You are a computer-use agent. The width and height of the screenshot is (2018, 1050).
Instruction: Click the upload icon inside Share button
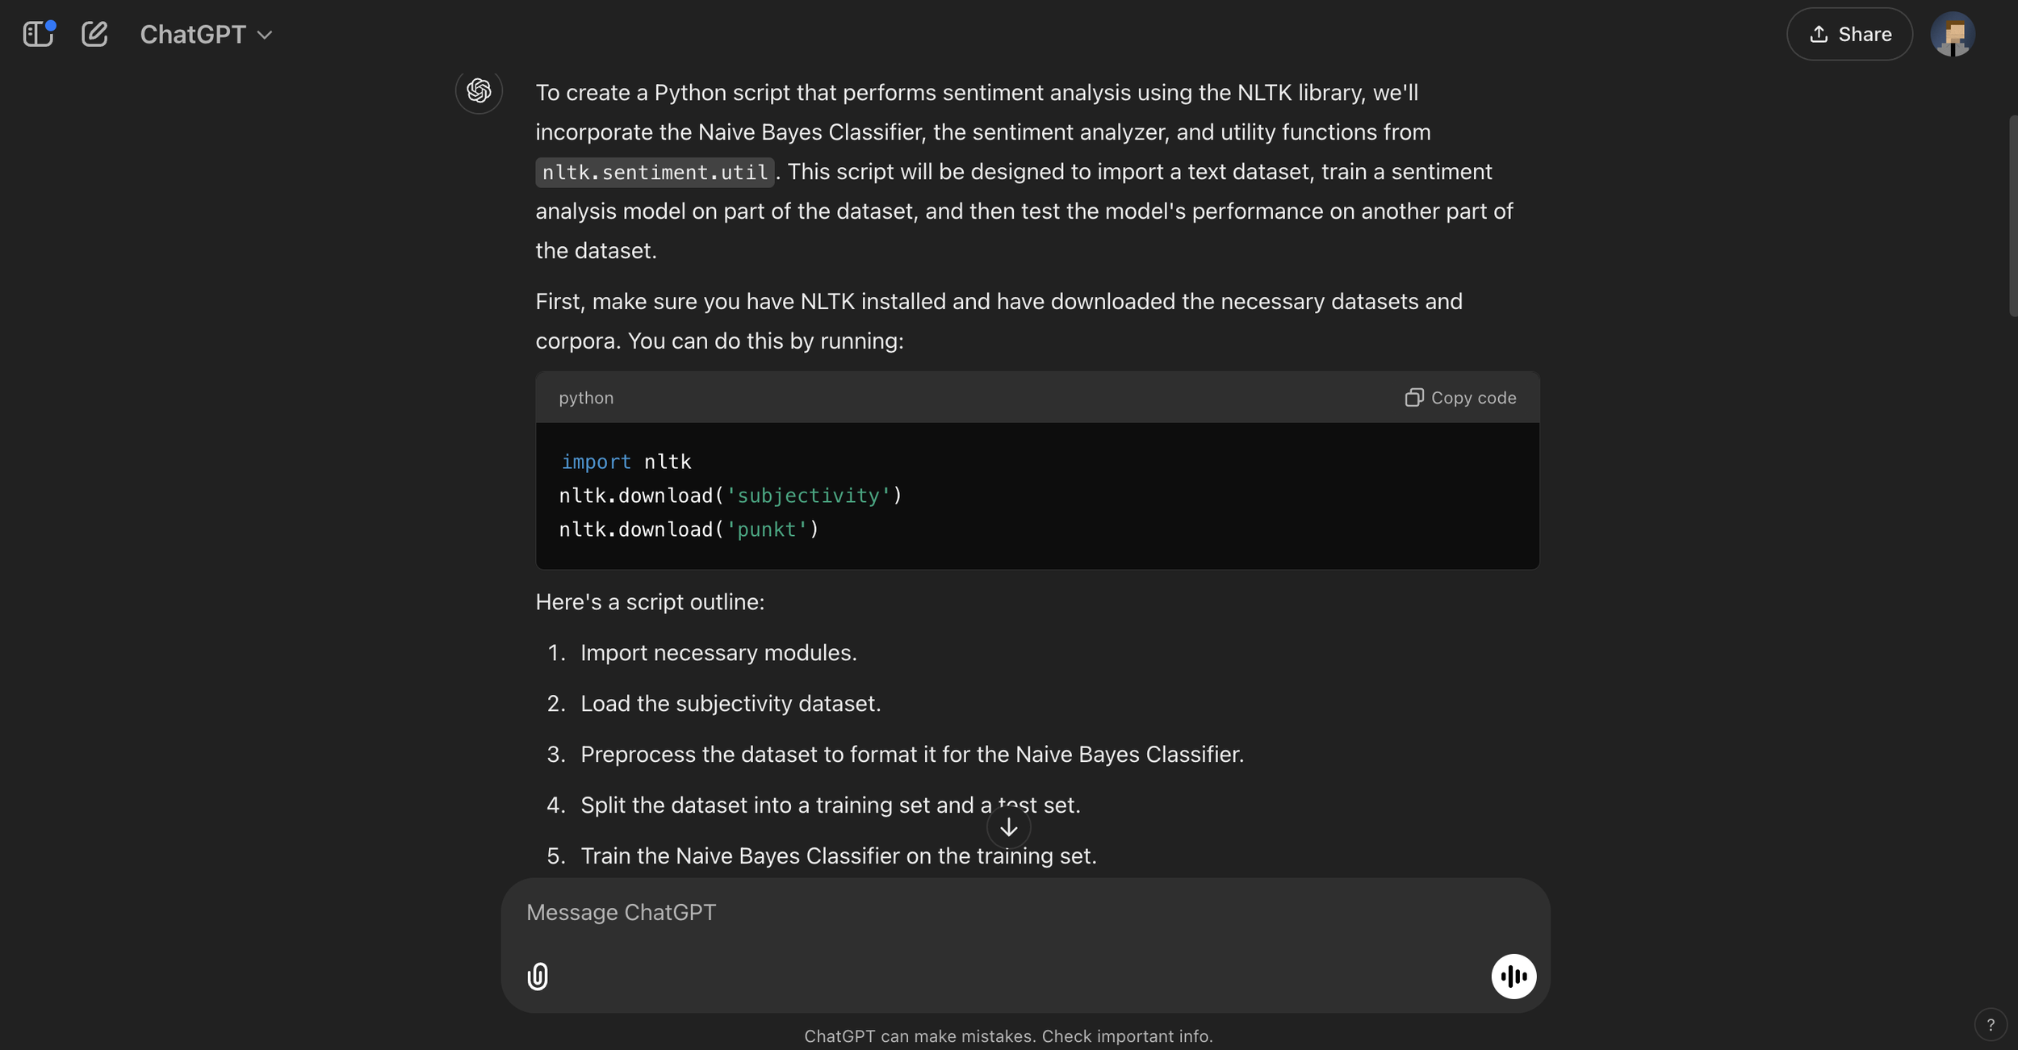[1819, 34]
